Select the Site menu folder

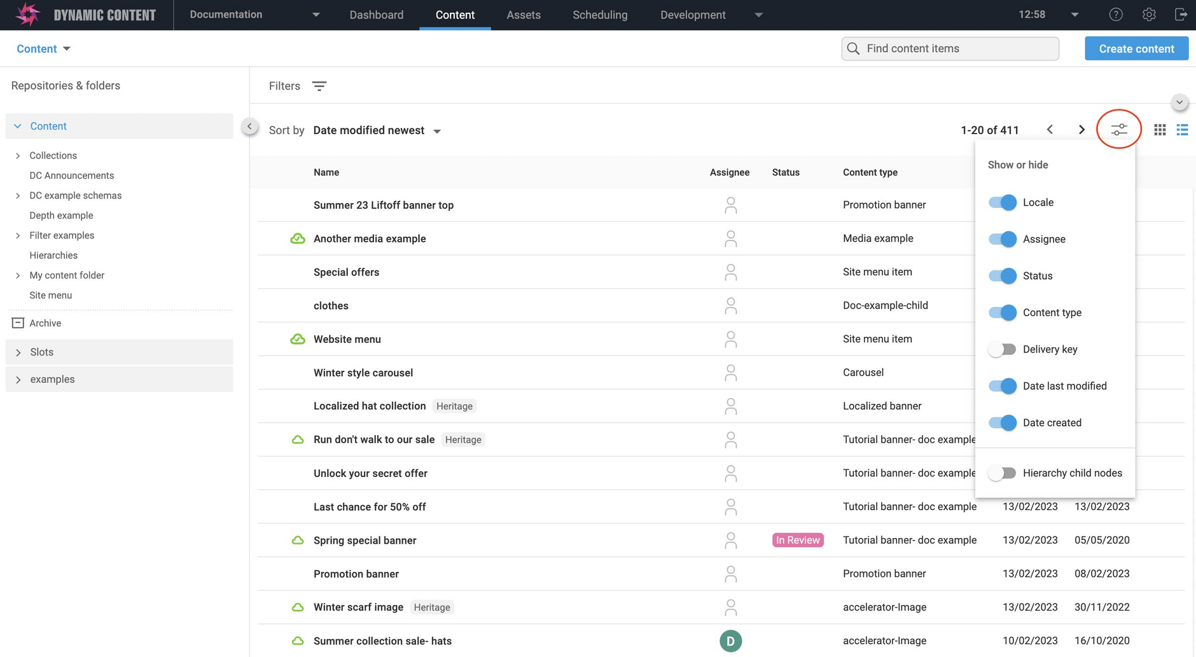pos(51,296)
